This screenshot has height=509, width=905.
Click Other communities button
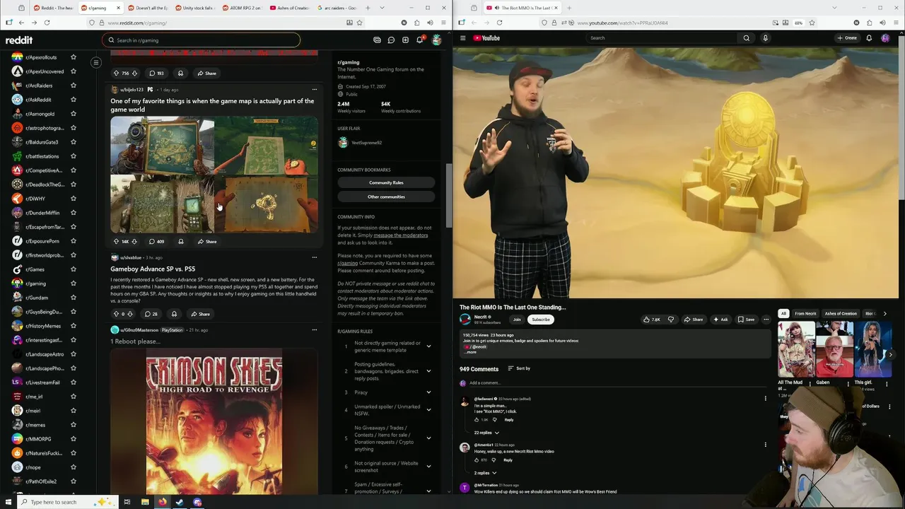click(386, 197)
